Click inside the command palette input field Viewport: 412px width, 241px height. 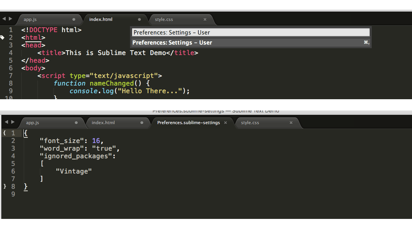(x=249, y=32)
